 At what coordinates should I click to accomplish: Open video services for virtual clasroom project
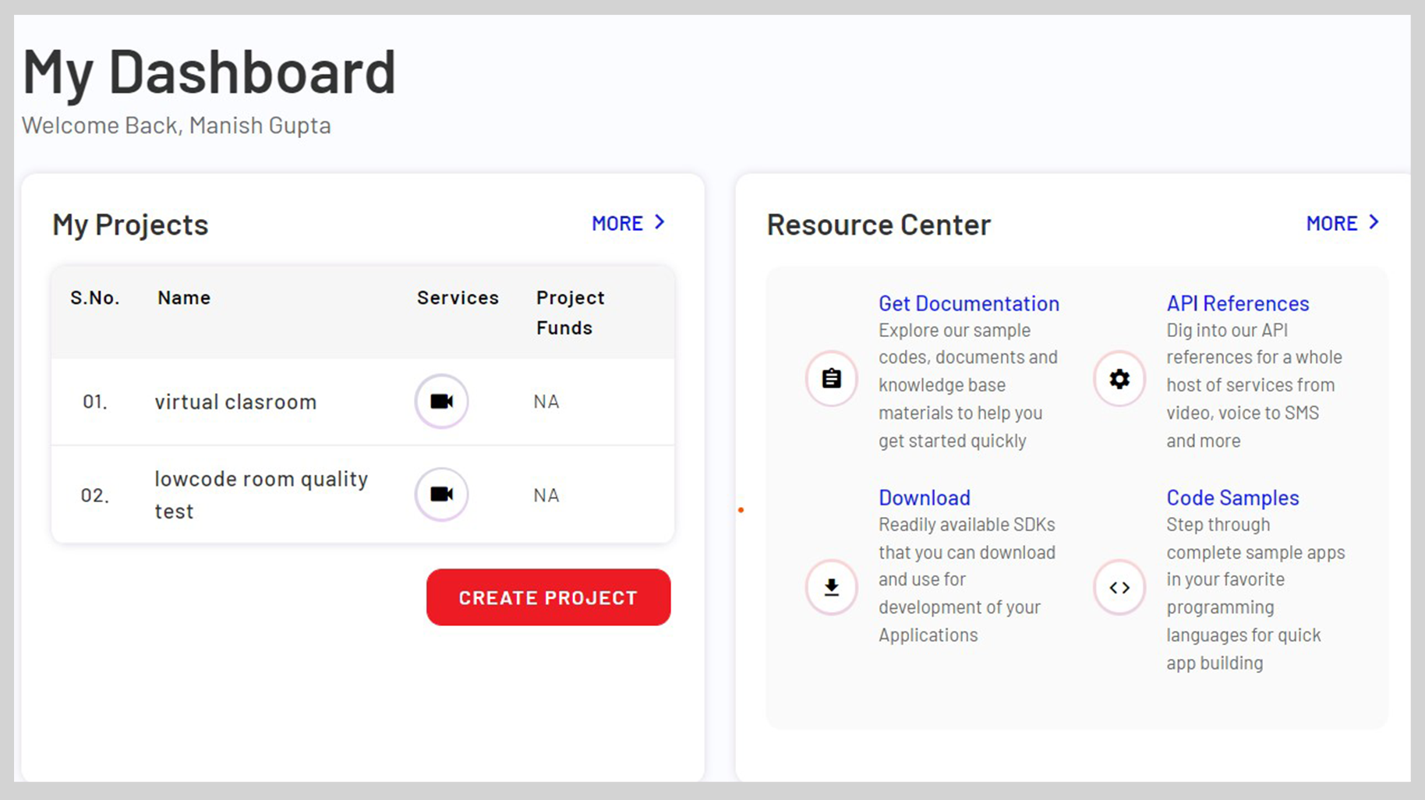pyautogui.click(x=440, y=402)
